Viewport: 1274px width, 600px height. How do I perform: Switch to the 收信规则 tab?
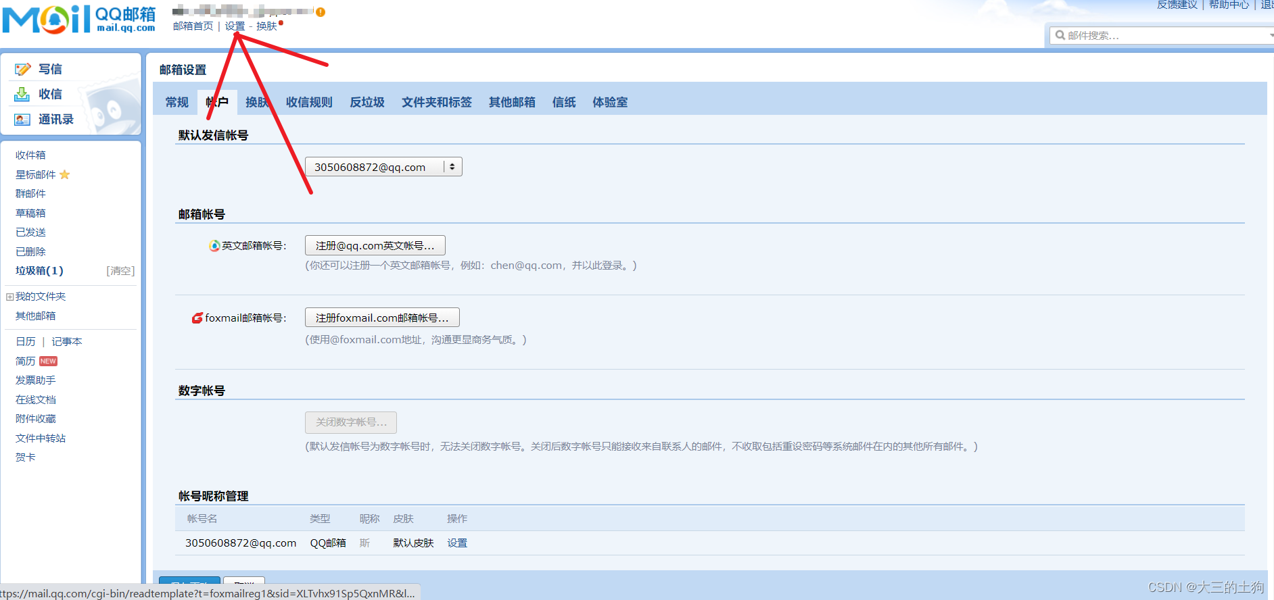[309, 102]
